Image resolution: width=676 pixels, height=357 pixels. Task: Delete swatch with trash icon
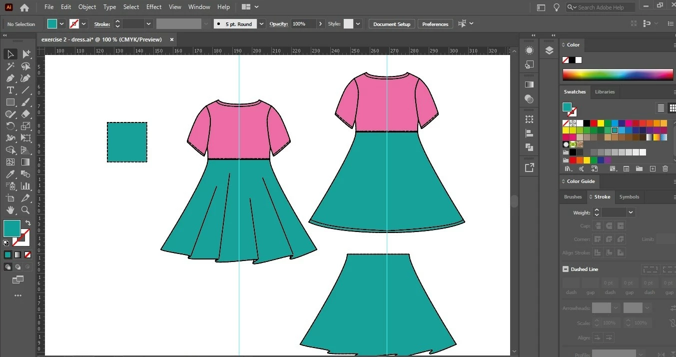point(665,169)
